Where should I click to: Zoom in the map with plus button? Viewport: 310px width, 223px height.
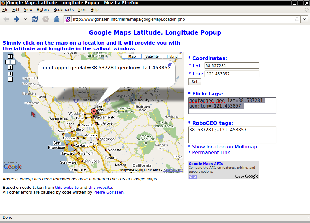click(x=10, y=74)
